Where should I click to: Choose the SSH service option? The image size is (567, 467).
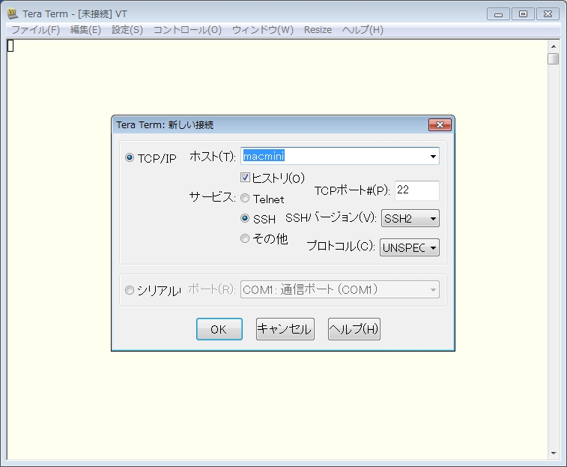click(x=245, y=219)
